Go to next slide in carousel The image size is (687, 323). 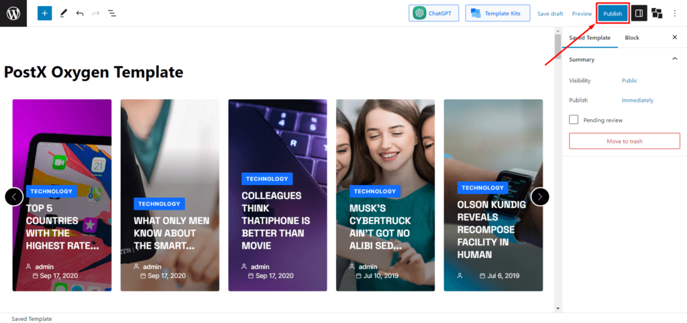coord(540,196)
